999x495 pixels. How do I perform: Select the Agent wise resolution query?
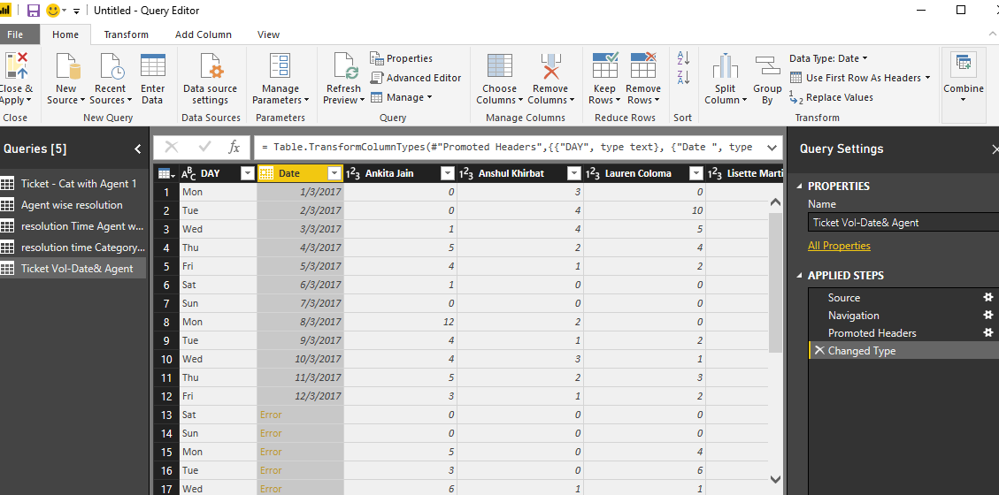(73, 205)
